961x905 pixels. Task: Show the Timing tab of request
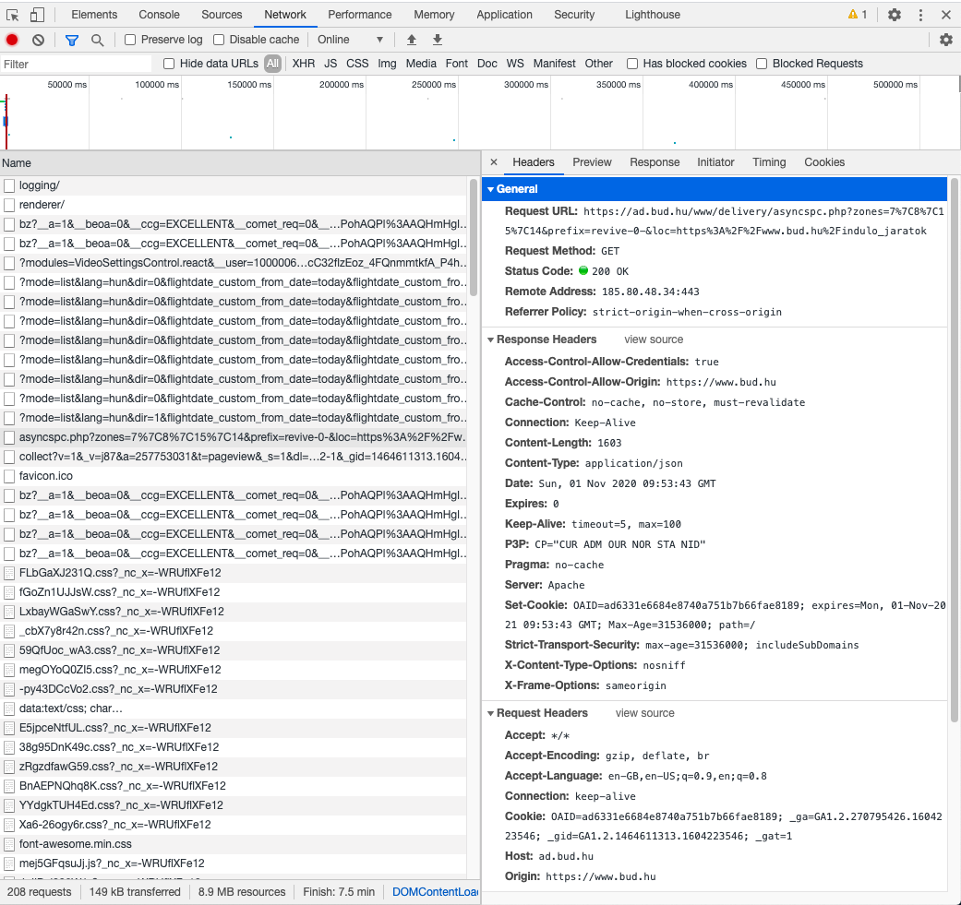point(769,162)
